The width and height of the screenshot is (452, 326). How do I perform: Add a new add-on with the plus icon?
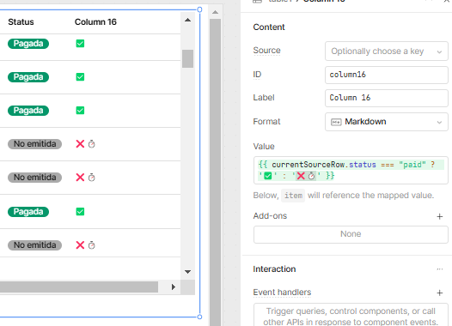pyautogui.click(x=440, y=216)
